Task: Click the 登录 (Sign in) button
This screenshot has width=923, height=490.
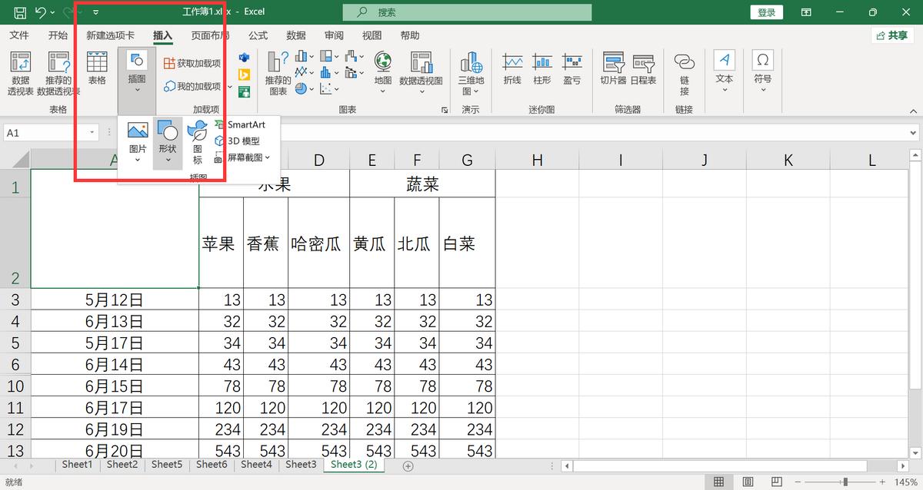Action: [x=766, y=12]
